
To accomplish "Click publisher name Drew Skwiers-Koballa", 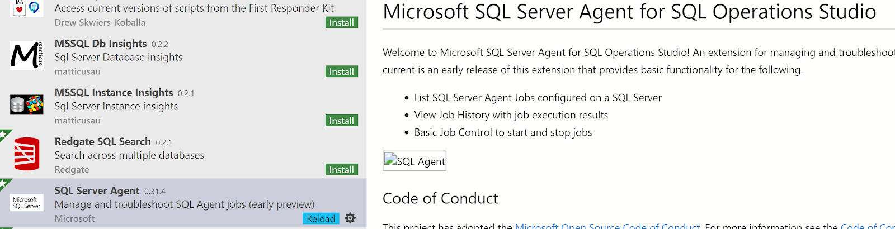I will 100,22.
